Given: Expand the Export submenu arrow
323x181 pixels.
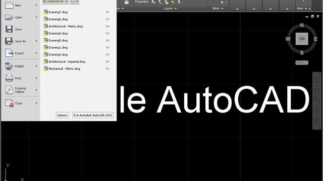Looking at the screenshot, I should point(36,53).
